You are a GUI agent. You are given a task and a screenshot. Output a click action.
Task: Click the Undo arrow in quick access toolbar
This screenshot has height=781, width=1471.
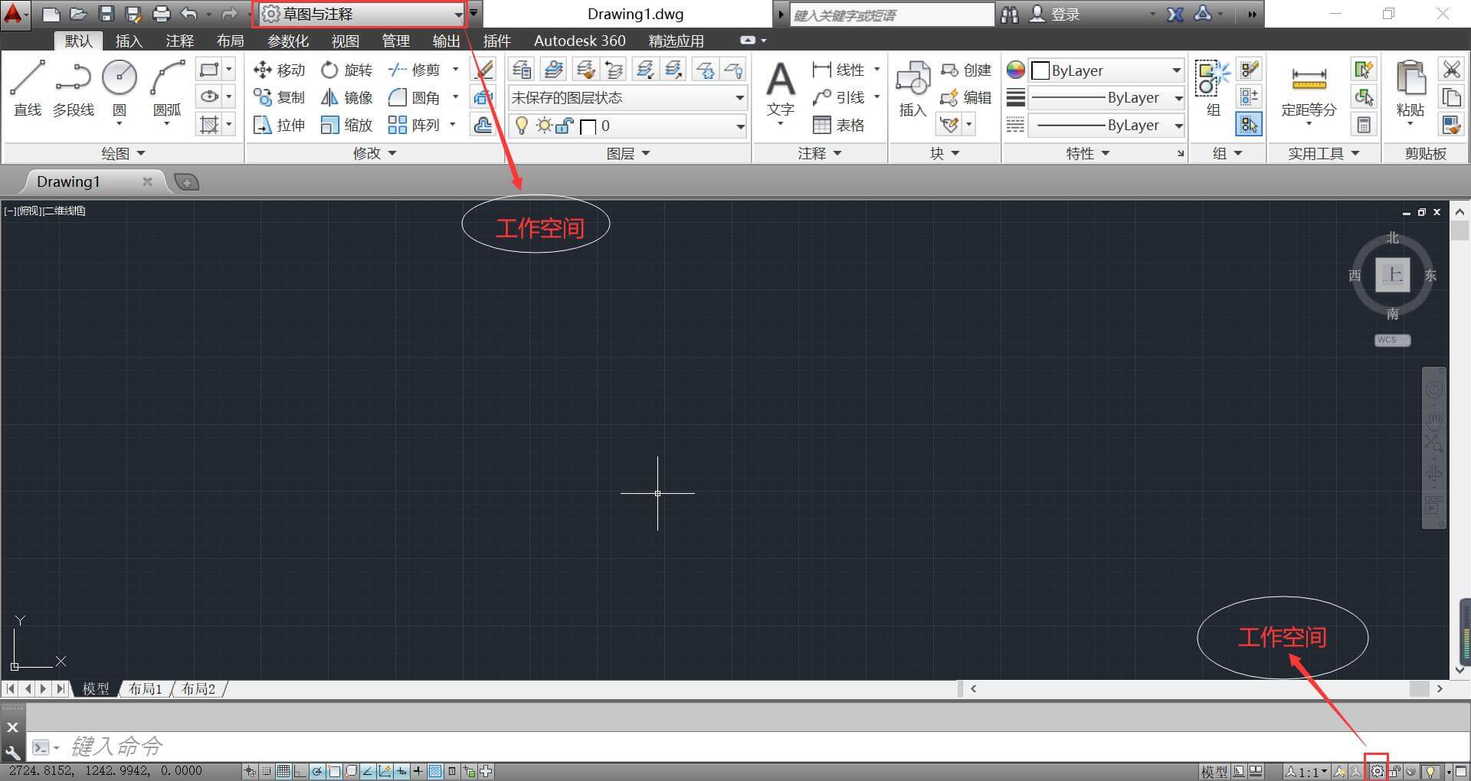click(x=189, y=14)
